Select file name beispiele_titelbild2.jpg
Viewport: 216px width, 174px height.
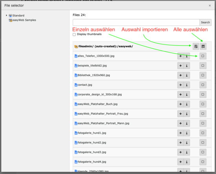[x=92, y=66]
